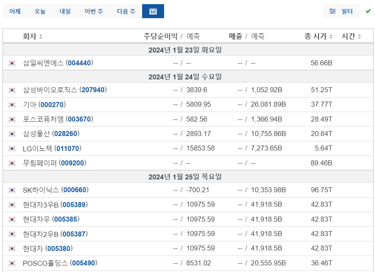The width and height of the screenshot is (375, 272).
Task: Click flag icon beside 삼성물산
Action: pyautogui.click(x=12, y=134)
